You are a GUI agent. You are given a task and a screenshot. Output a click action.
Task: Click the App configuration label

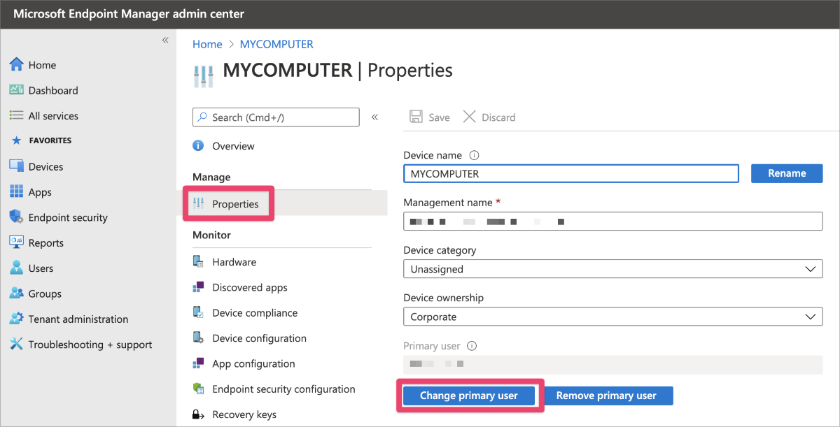click(x=254, y=363)
